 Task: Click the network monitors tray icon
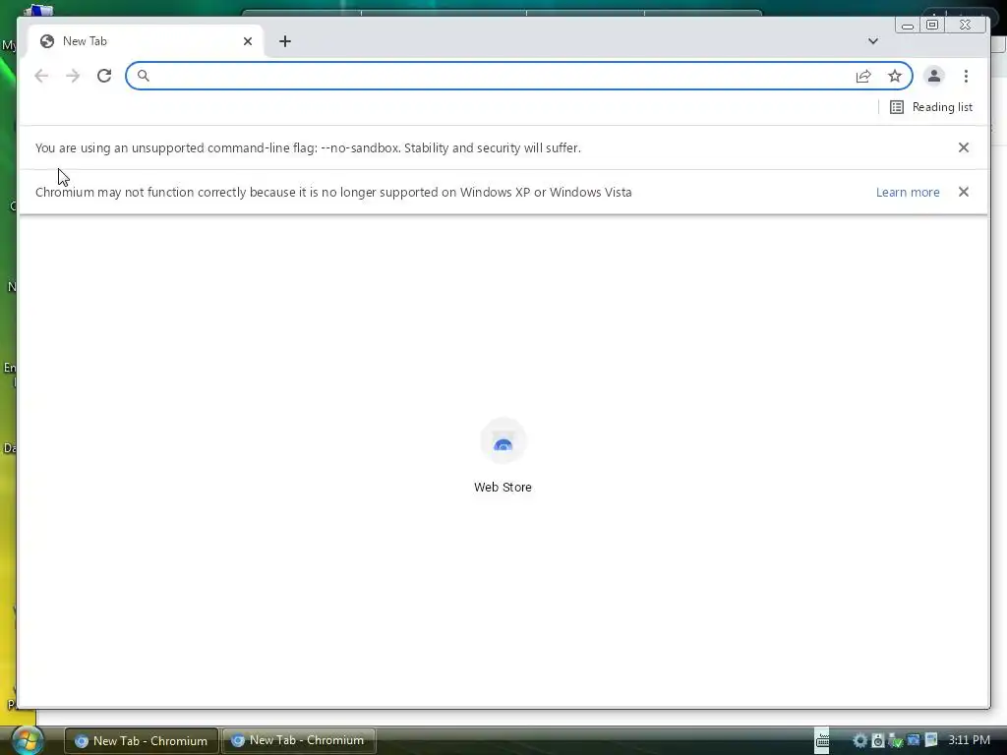(x=914, y=741)
